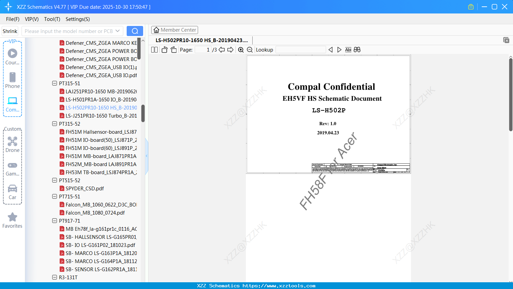The width and height of the screenshot is (513, 289).
Task: Open FH51M IO-board(50) file
Action: 98,140
